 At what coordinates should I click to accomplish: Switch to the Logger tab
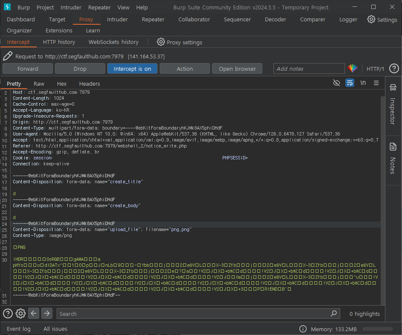click(x=348, y=19)
